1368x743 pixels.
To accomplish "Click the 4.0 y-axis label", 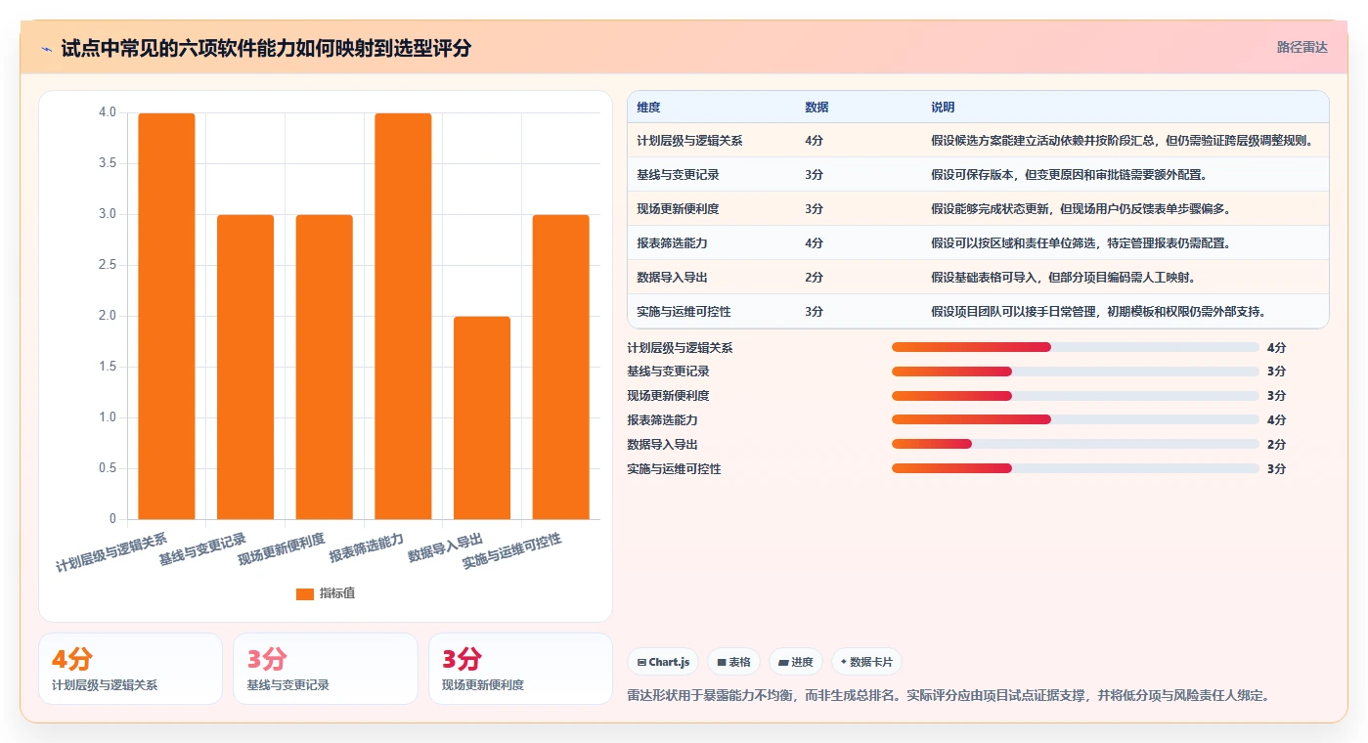I will coord(108,112).
